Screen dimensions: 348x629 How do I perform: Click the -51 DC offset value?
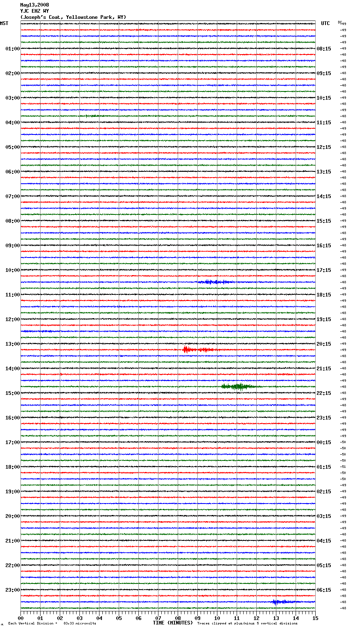[343, 467]
